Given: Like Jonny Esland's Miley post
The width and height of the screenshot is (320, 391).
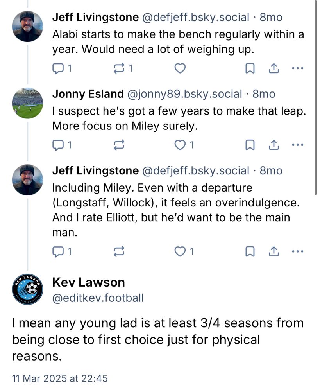Looking at the screenshot, I should click(180, 145).
